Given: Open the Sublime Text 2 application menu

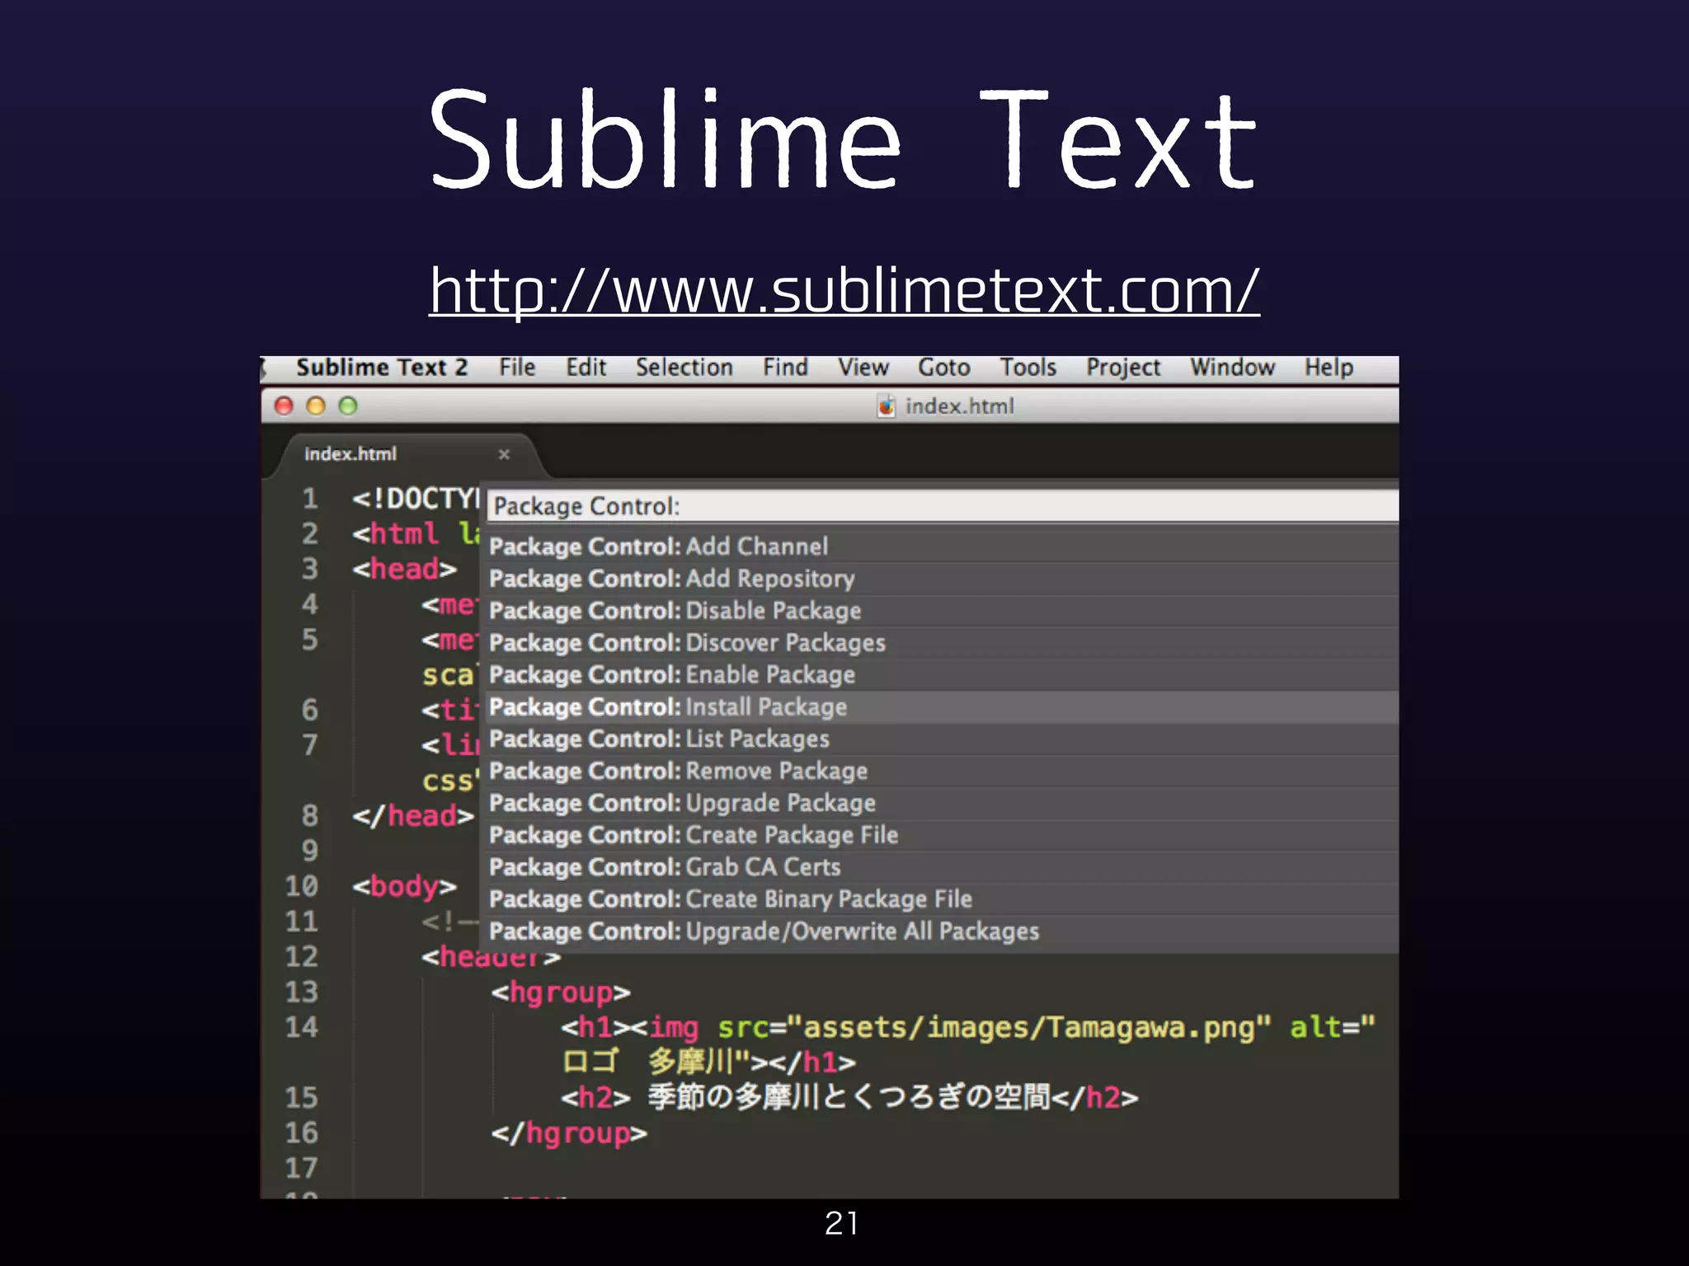Looking at the screenshot, I should (x=382, y=368).
